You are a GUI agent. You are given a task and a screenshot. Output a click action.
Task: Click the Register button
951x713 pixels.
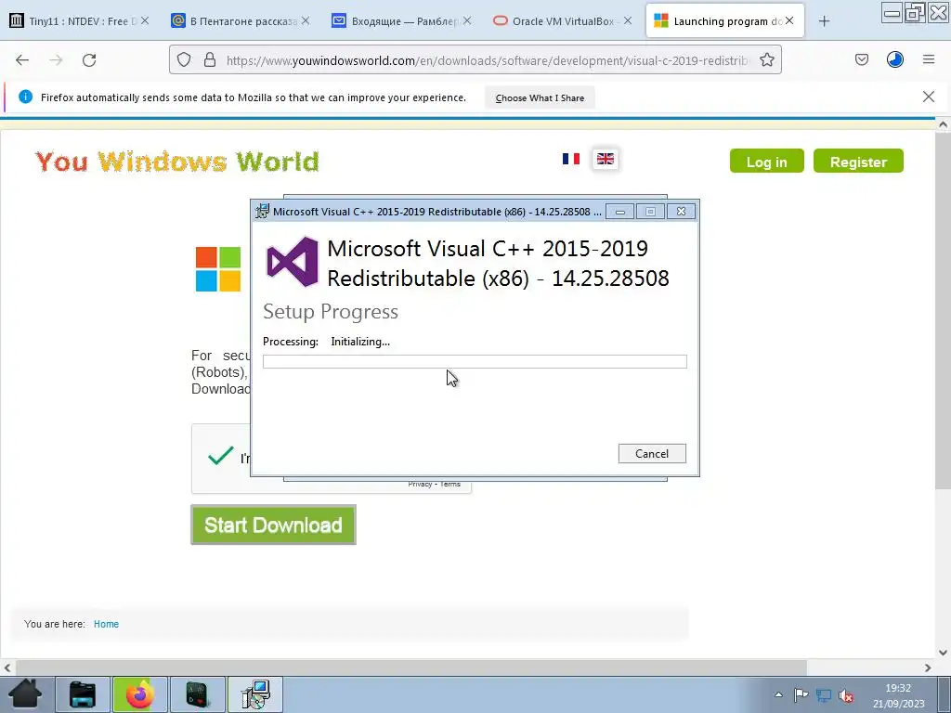click(858, 162)
